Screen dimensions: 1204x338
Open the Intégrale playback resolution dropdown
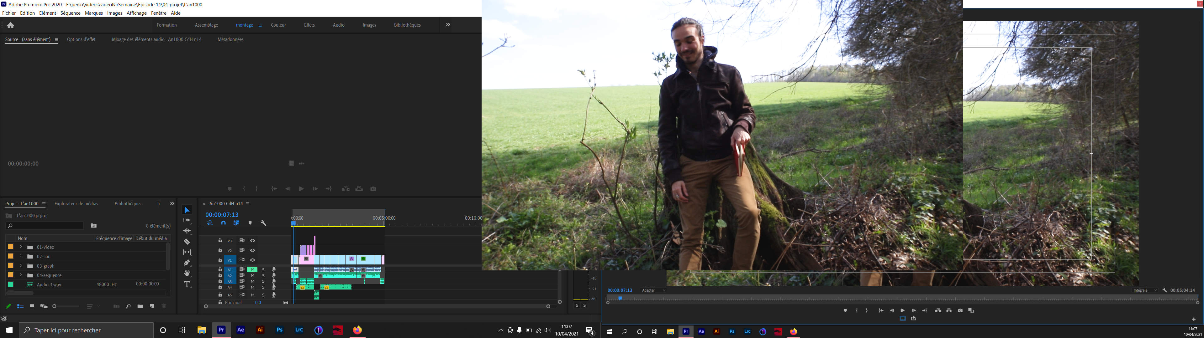pos(1145,290)
